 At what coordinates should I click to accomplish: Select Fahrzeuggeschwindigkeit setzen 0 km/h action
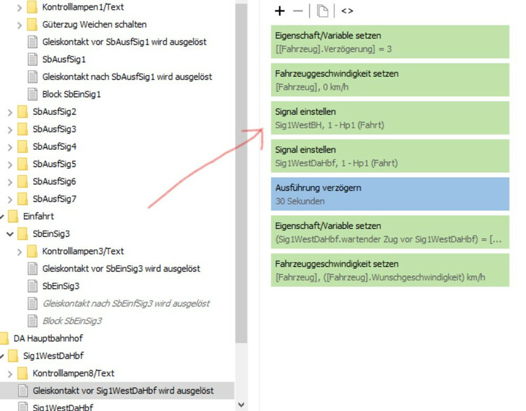(390, 80)
